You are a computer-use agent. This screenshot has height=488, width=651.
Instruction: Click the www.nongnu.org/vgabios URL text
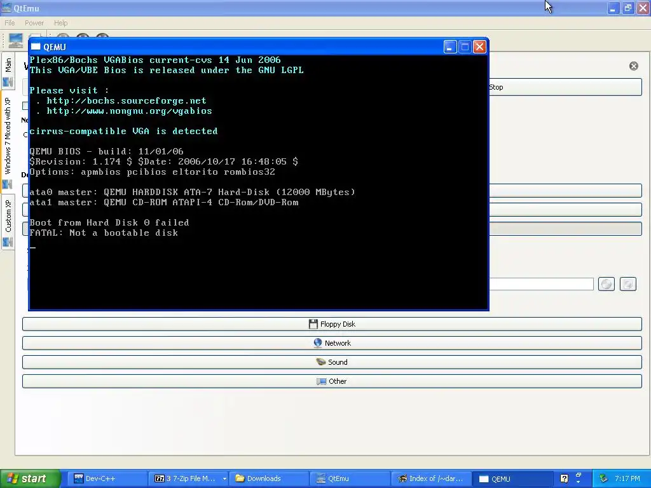[129, 111]
